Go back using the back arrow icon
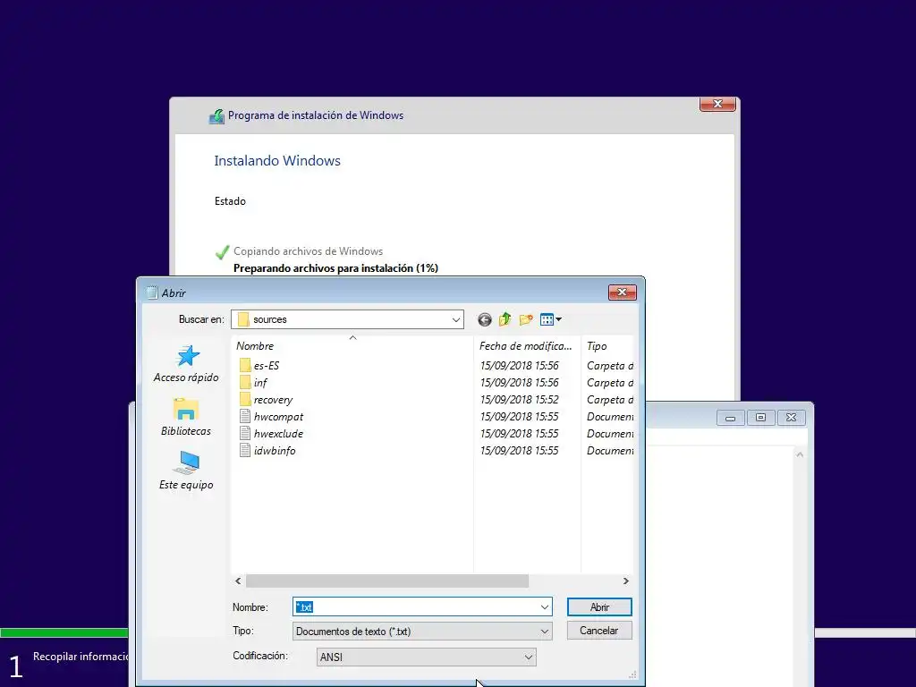Viewport: 916px width, 687px height. point(484,319)
